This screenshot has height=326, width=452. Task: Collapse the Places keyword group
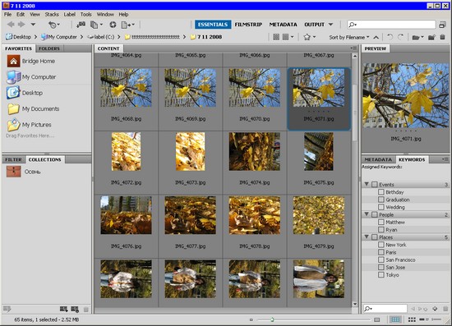(x=367, y=236)
